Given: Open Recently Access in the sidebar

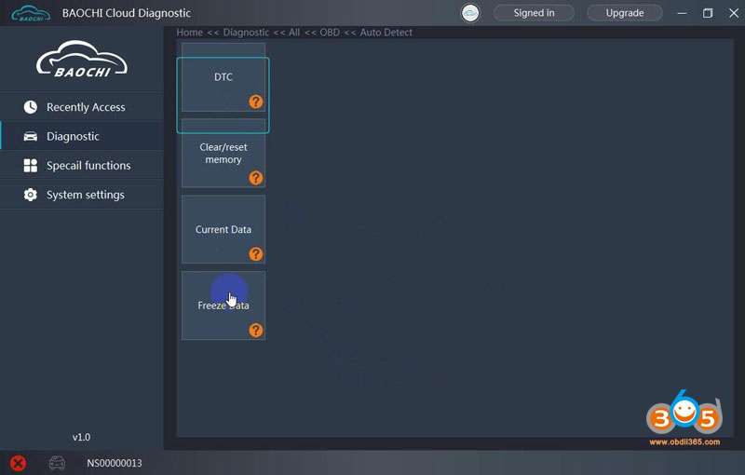Looking at the screenshot, I should [82, 107].
